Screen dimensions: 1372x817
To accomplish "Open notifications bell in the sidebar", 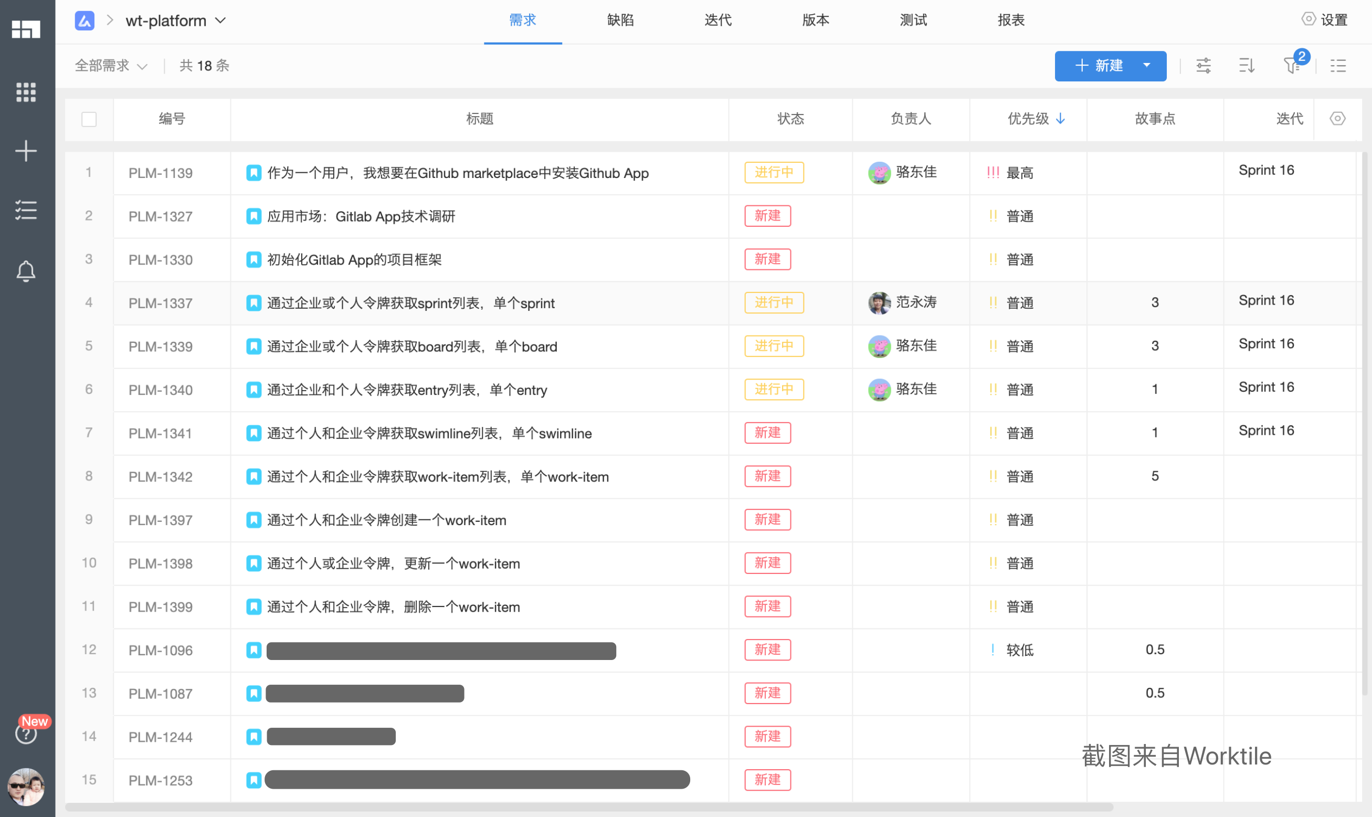I will pyautogui.click(x=26, y=271).
